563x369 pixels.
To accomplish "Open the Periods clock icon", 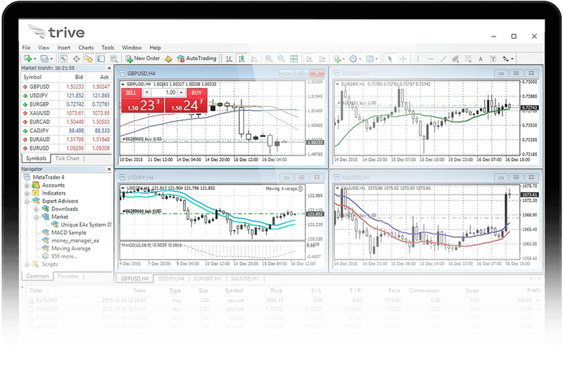I will pos(353,58).
